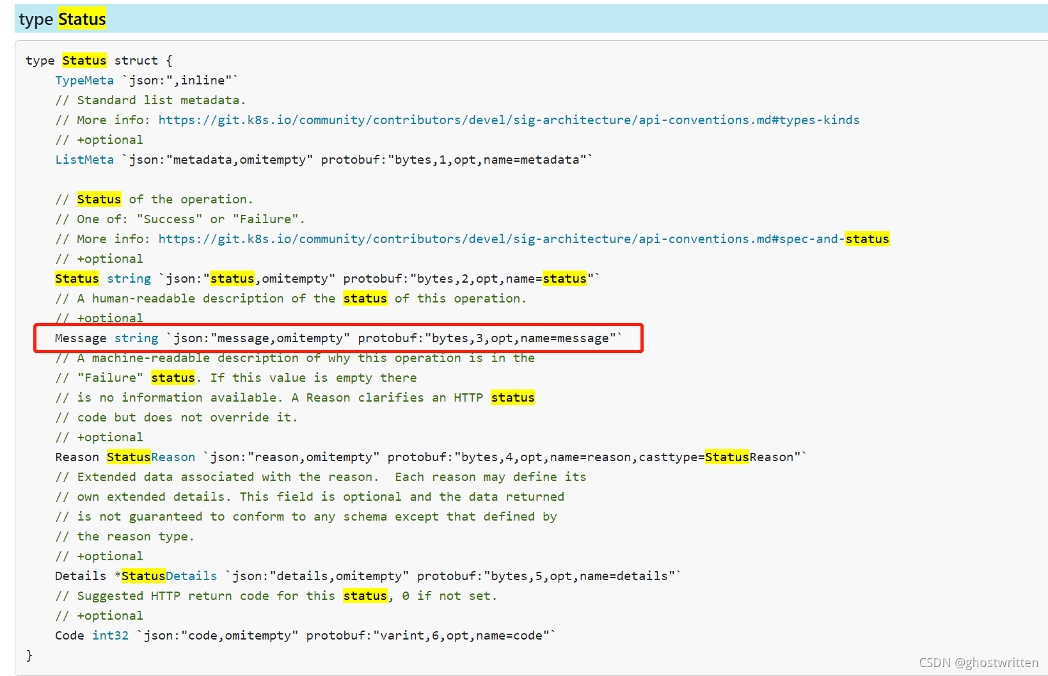
Task: Click the code protobuf tag 'varint,6,opt,name=code'
Action: click(x=428, y=635)
